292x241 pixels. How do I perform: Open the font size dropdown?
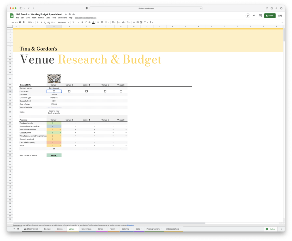coord(76,22)
